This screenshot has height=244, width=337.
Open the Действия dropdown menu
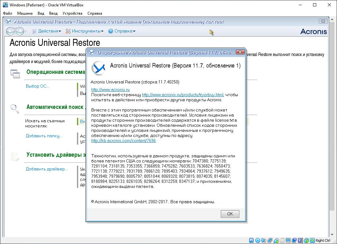[x=47, y=31]
